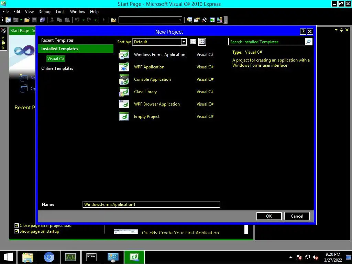Click the Copy toolbar icon
This screenshot has height=264, width=352.
tap(59, 20)
